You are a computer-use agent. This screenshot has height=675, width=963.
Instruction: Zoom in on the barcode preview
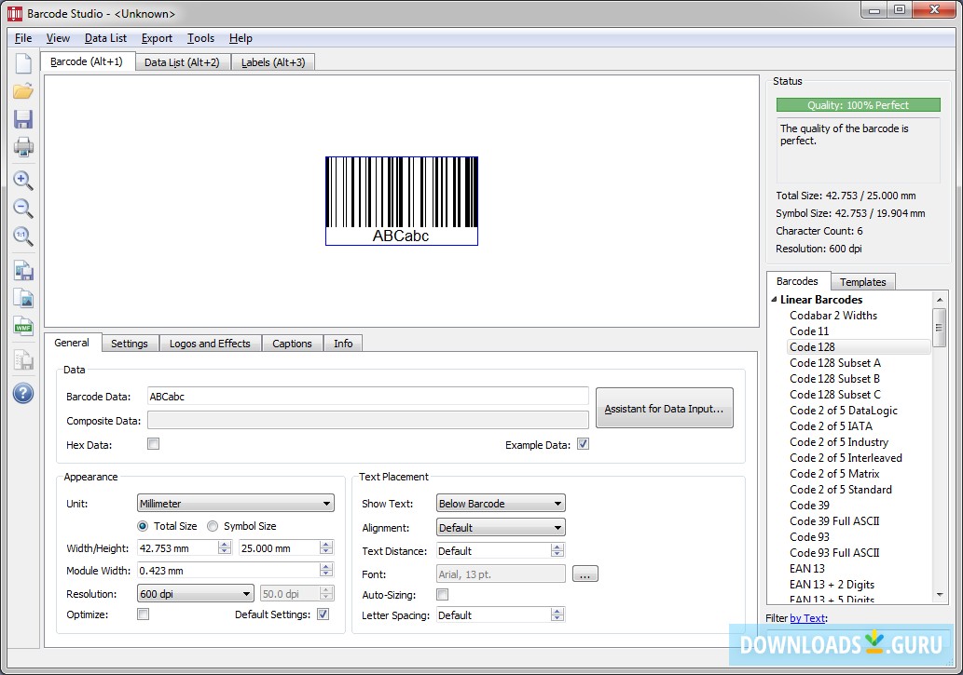[22, 181]
